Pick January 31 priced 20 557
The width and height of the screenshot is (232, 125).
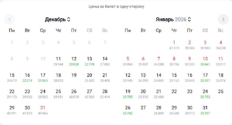pos(205,110)
